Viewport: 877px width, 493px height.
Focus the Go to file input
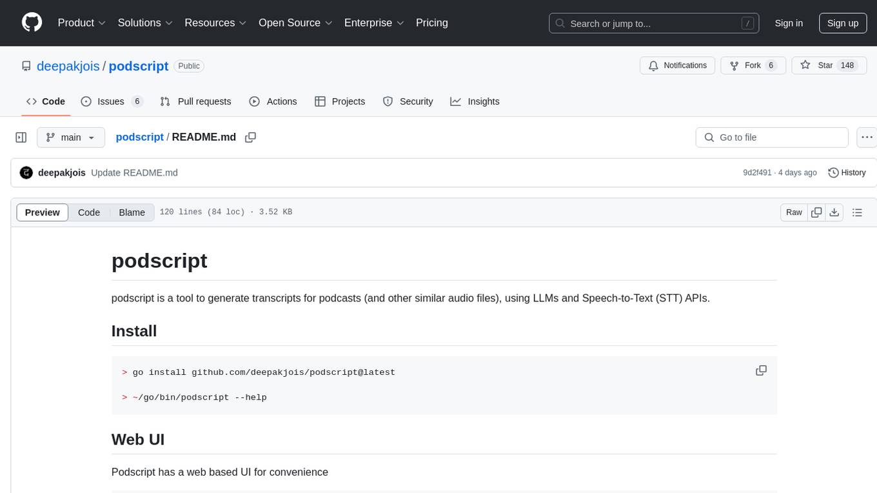pyautogui.click(x=772, y=137)
